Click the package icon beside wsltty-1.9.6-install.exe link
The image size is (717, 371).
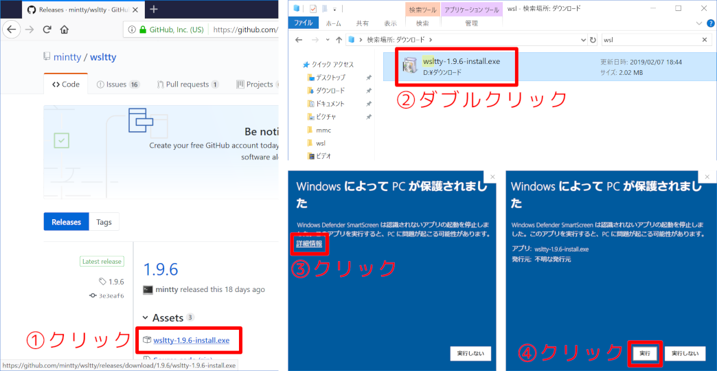coord(147,340)
